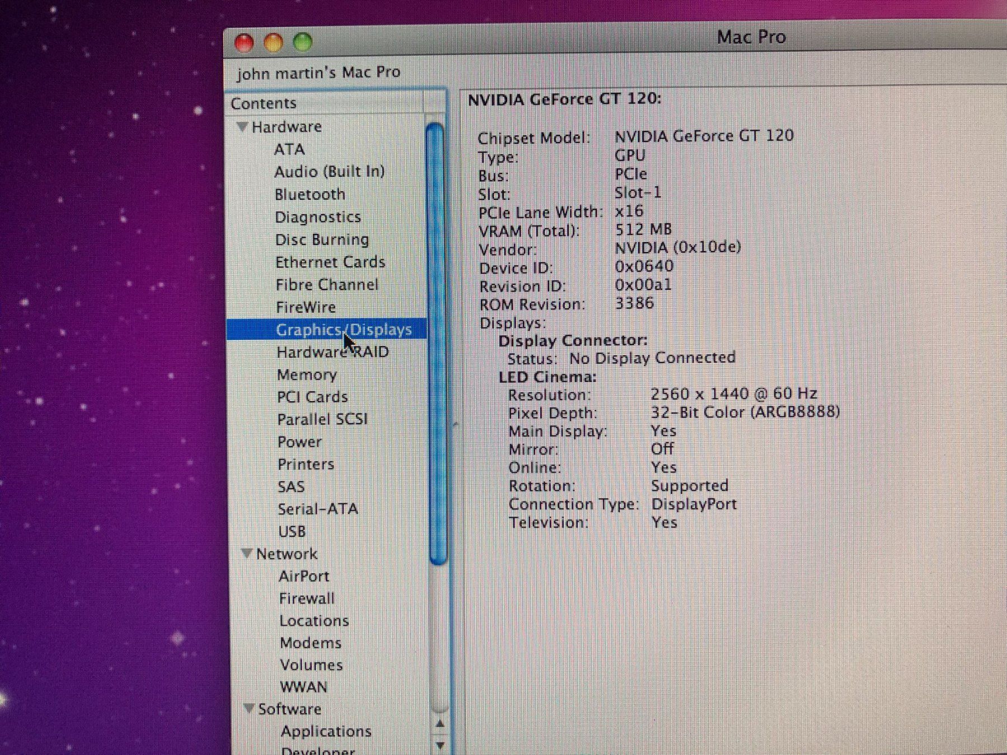Select Firewall under Network
Screen dimensions: 1007x755
pos(307,598)
